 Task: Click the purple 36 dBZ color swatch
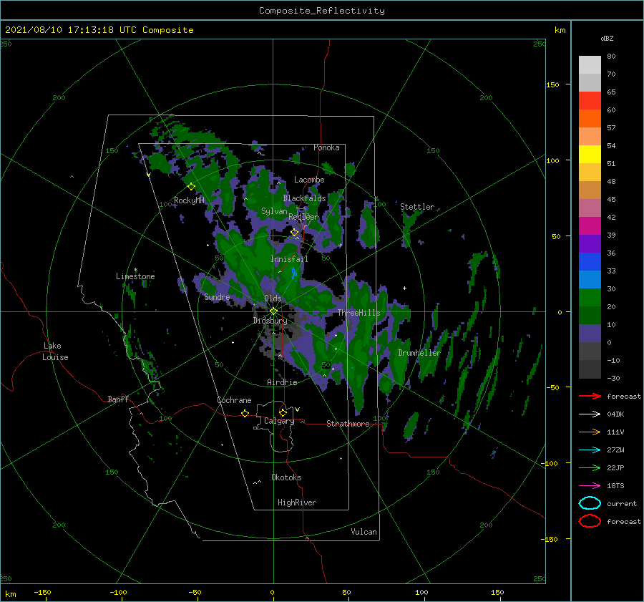tap(590, 243)
